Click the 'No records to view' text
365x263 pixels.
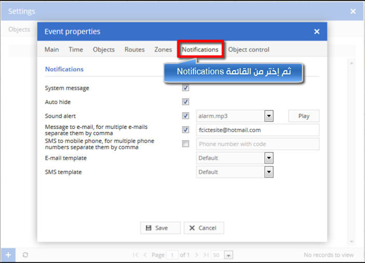pos(329,255)
